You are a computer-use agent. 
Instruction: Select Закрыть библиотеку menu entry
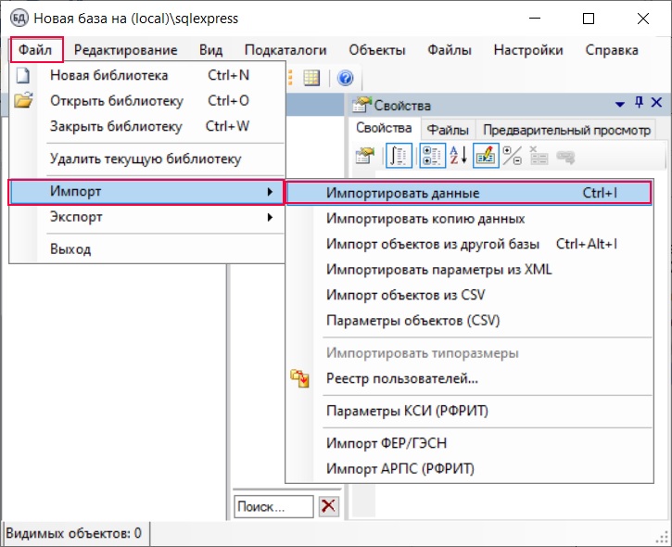coord(147,126)
